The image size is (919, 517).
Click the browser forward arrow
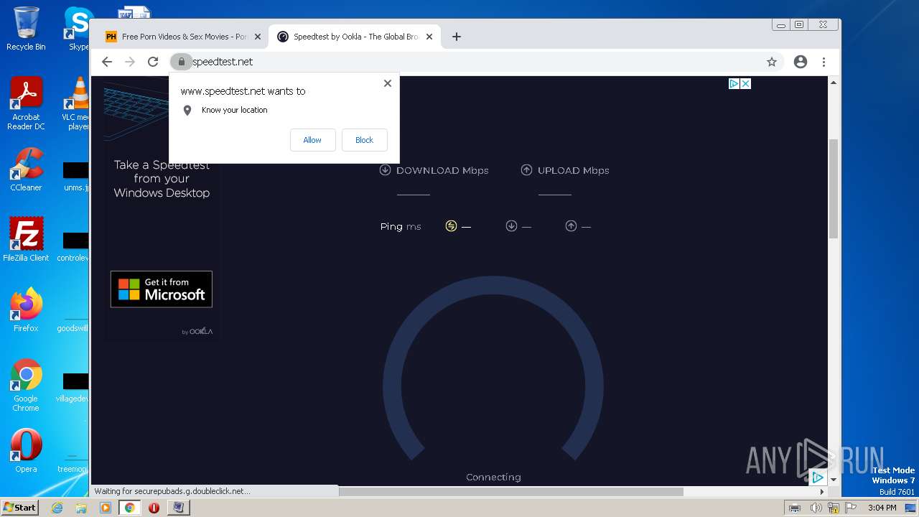(130, 62)
